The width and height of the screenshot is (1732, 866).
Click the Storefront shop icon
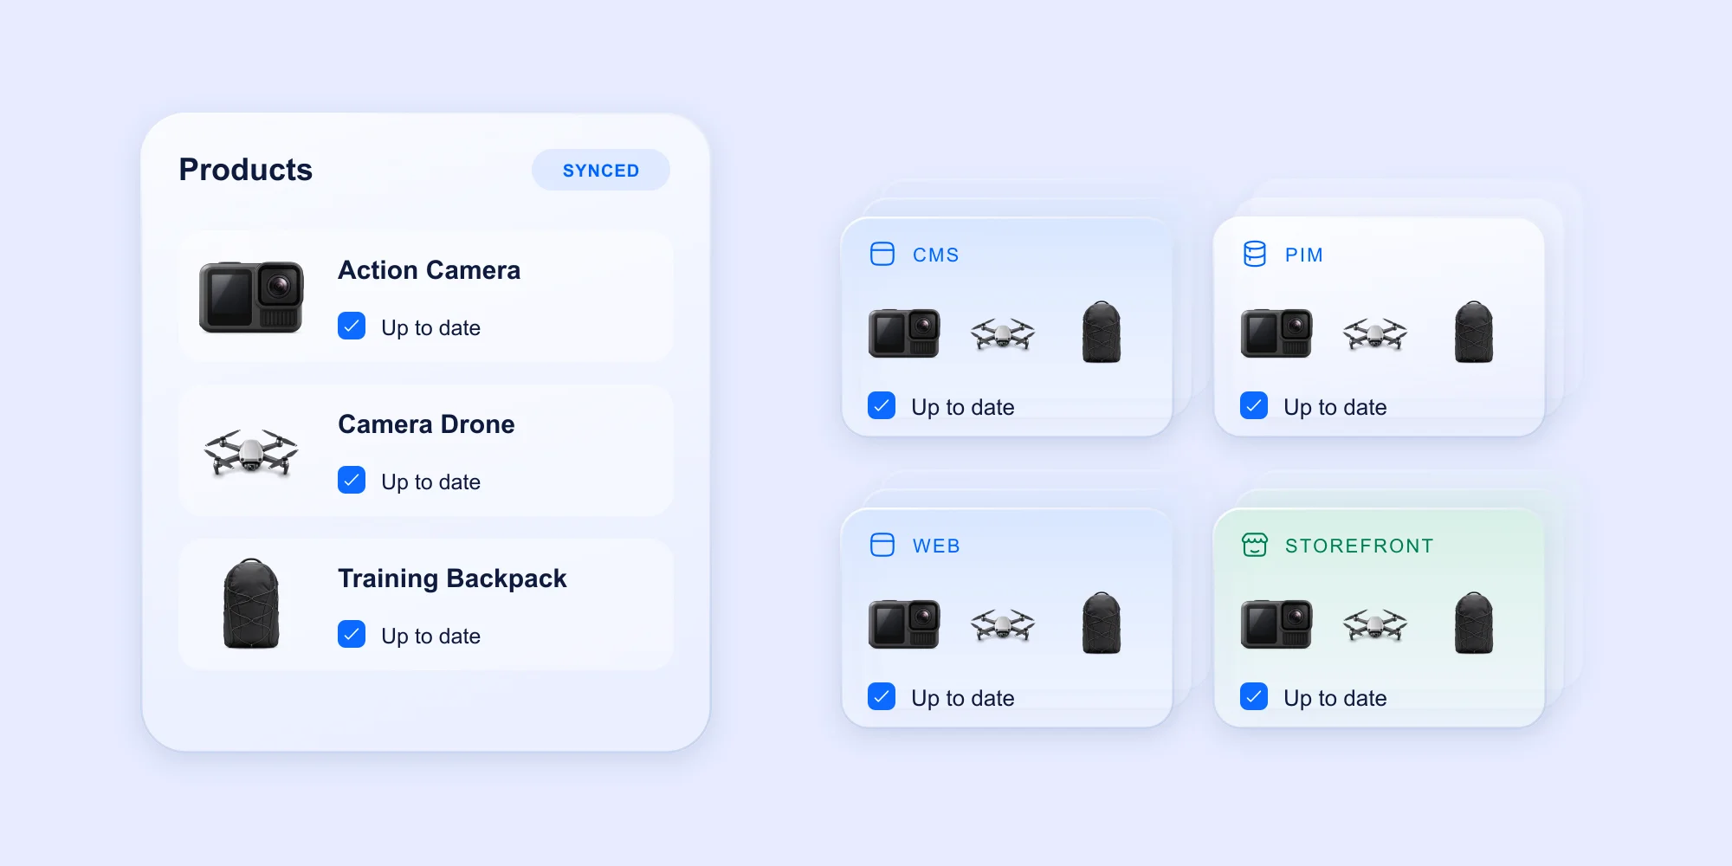tap(1254, 545)
